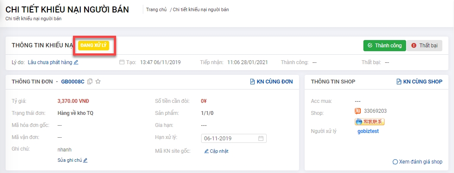Open 'KN CÙNG SHOP' complaints list
The width and height of the screenshot is (454, 173).
419,81
